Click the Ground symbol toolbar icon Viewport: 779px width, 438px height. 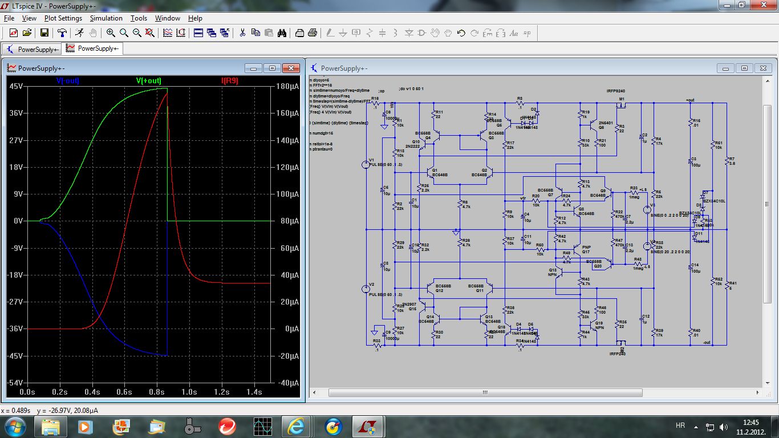click(x=343, y=33)
